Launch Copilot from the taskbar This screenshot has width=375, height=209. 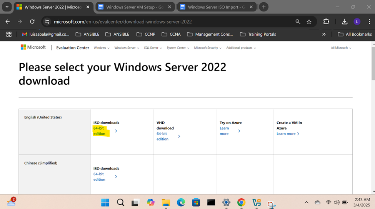pyautogui.click(x=151, y=202)
